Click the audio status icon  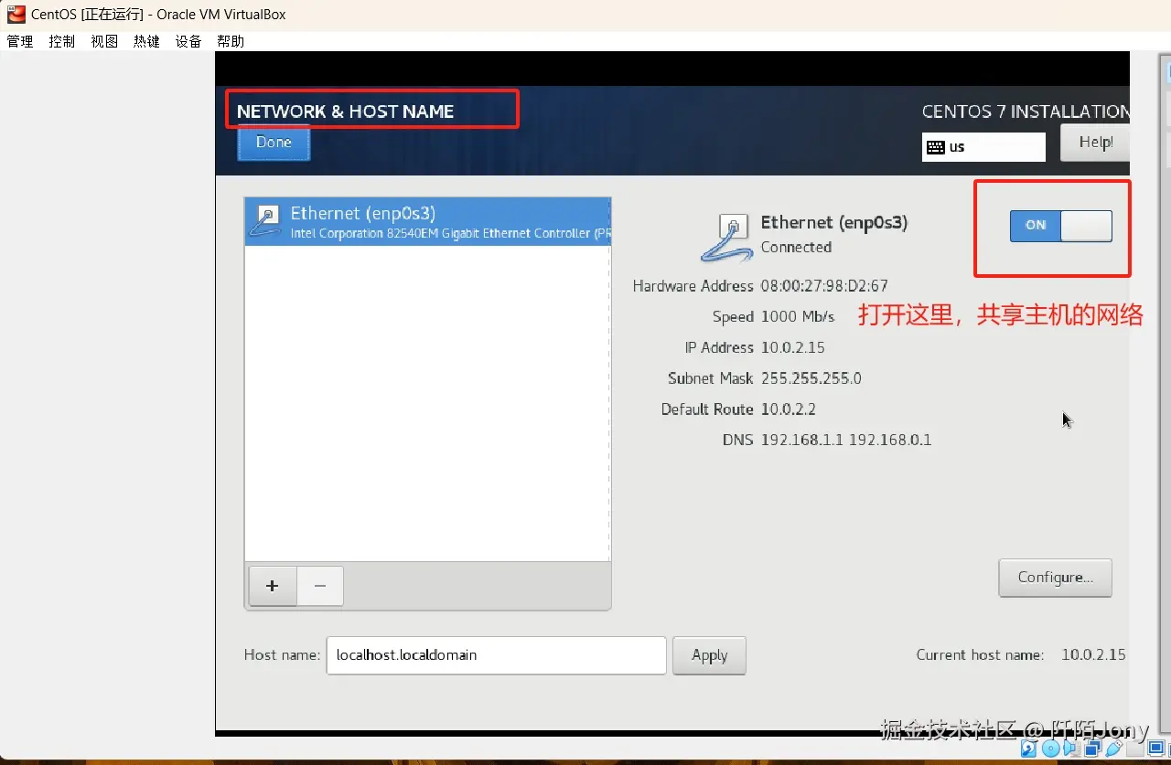click(1071, 749)
